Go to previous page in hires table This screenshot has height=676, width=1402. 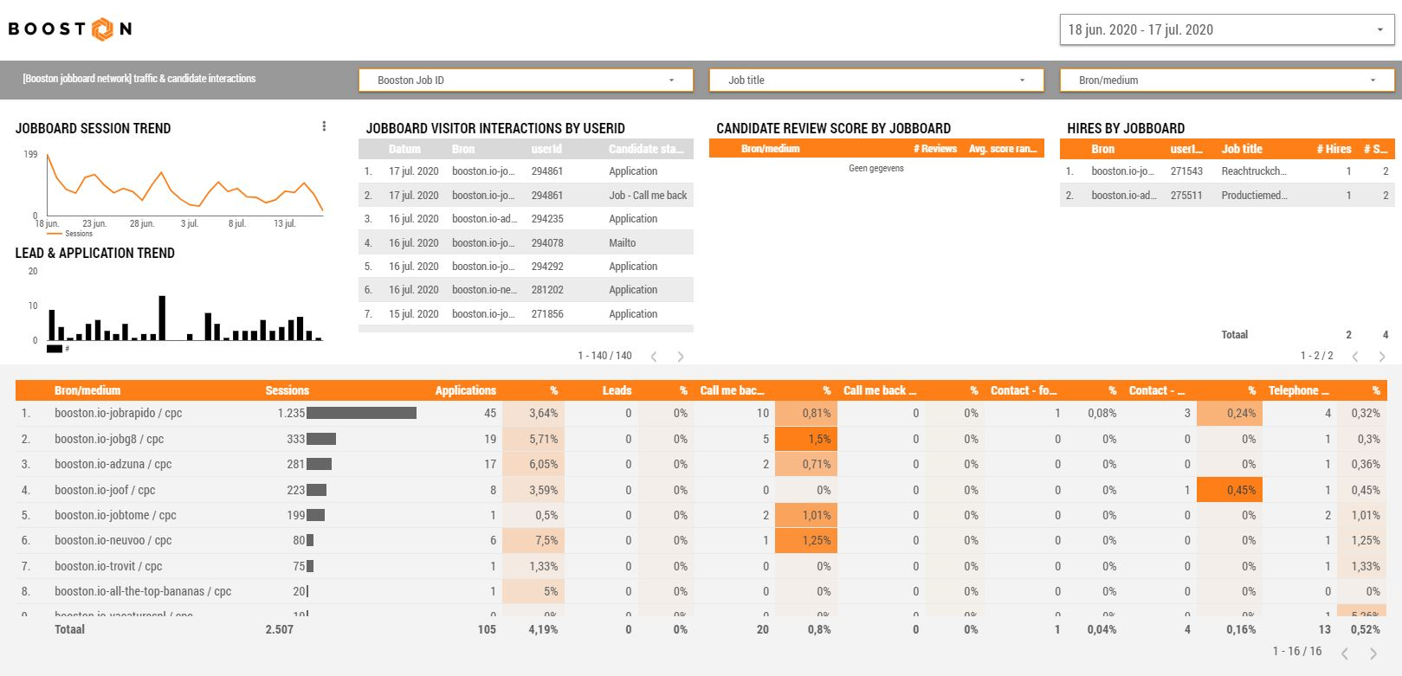1355,357
